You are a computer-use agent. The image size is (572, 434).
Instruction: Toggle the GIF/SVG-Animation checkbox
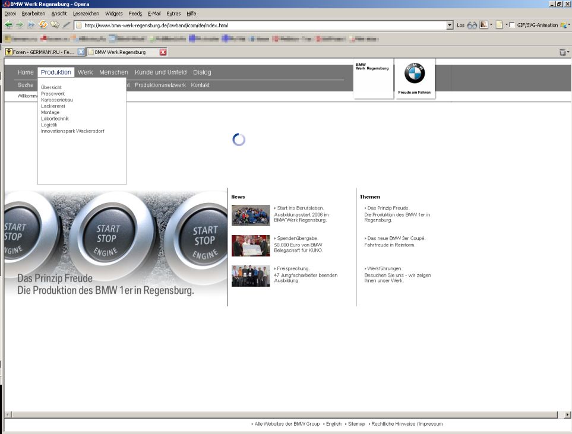pyautogui.click(x=512, y=25)
